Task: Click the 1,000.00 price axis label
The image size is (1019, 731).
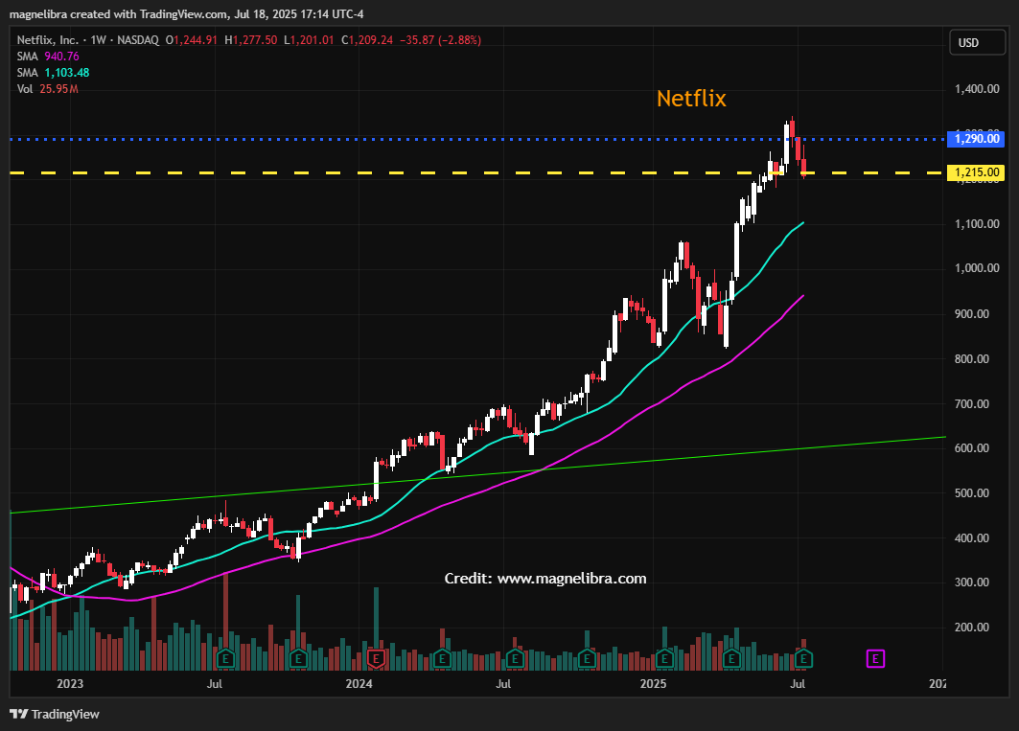Action: (x=977, y=267)
